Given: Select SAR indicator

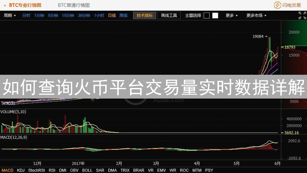Looking at the screenshot, I should [100, 170].
